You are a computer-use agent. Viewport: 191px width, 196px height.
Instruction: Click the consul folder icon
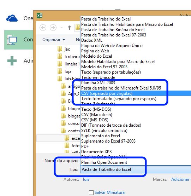tap(64, 123)
